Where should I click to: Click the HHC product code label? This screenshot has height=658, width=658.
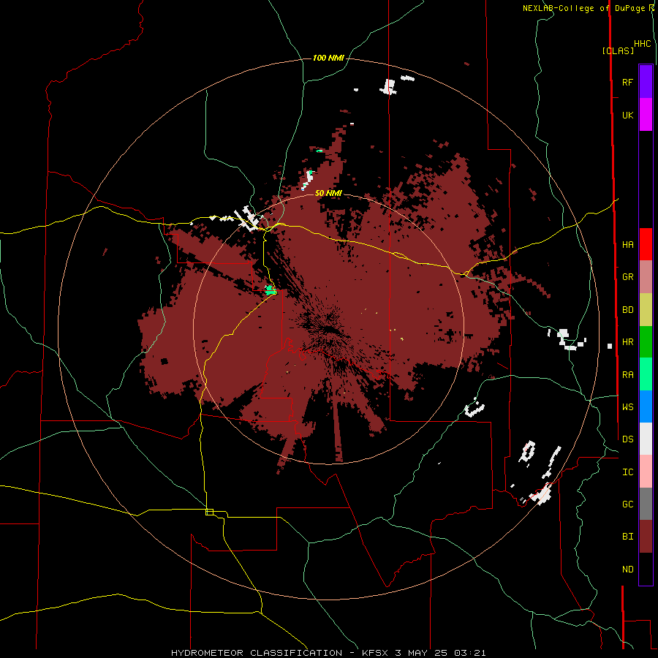(x=642, y=44)
